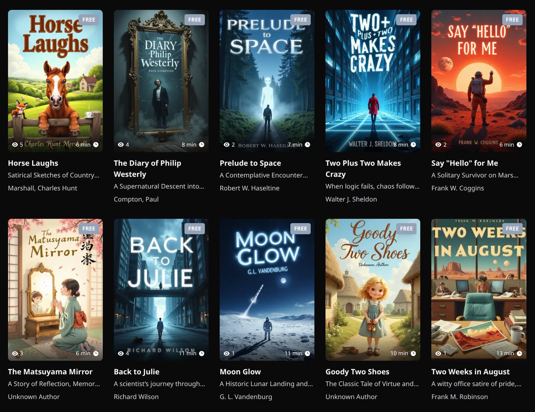Click subtitle "Satirical Sketches of Country..."
535x412 pixels.
(54, 175)
